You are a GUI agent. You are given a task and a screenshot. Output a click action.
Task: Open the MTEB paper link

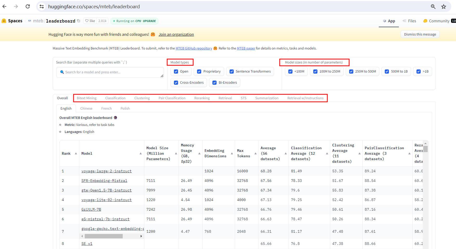(x=246, y=48)
